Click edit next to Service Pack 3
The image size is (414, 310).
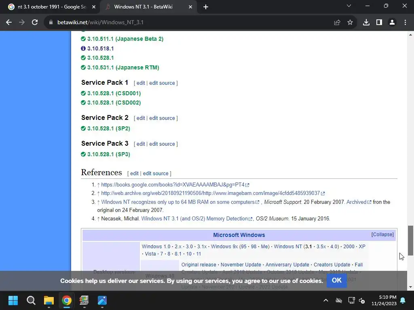(140, 144)
